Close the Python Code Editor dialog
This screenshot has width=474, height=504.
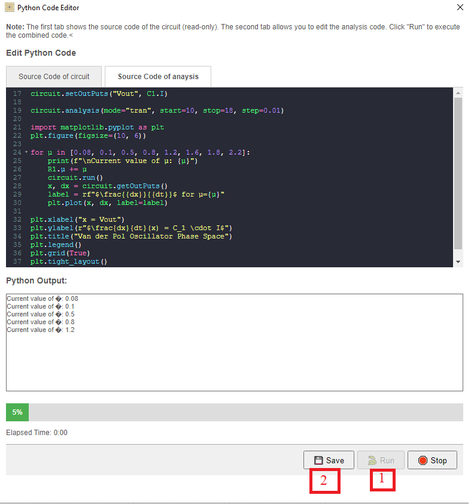coord(460,7)
